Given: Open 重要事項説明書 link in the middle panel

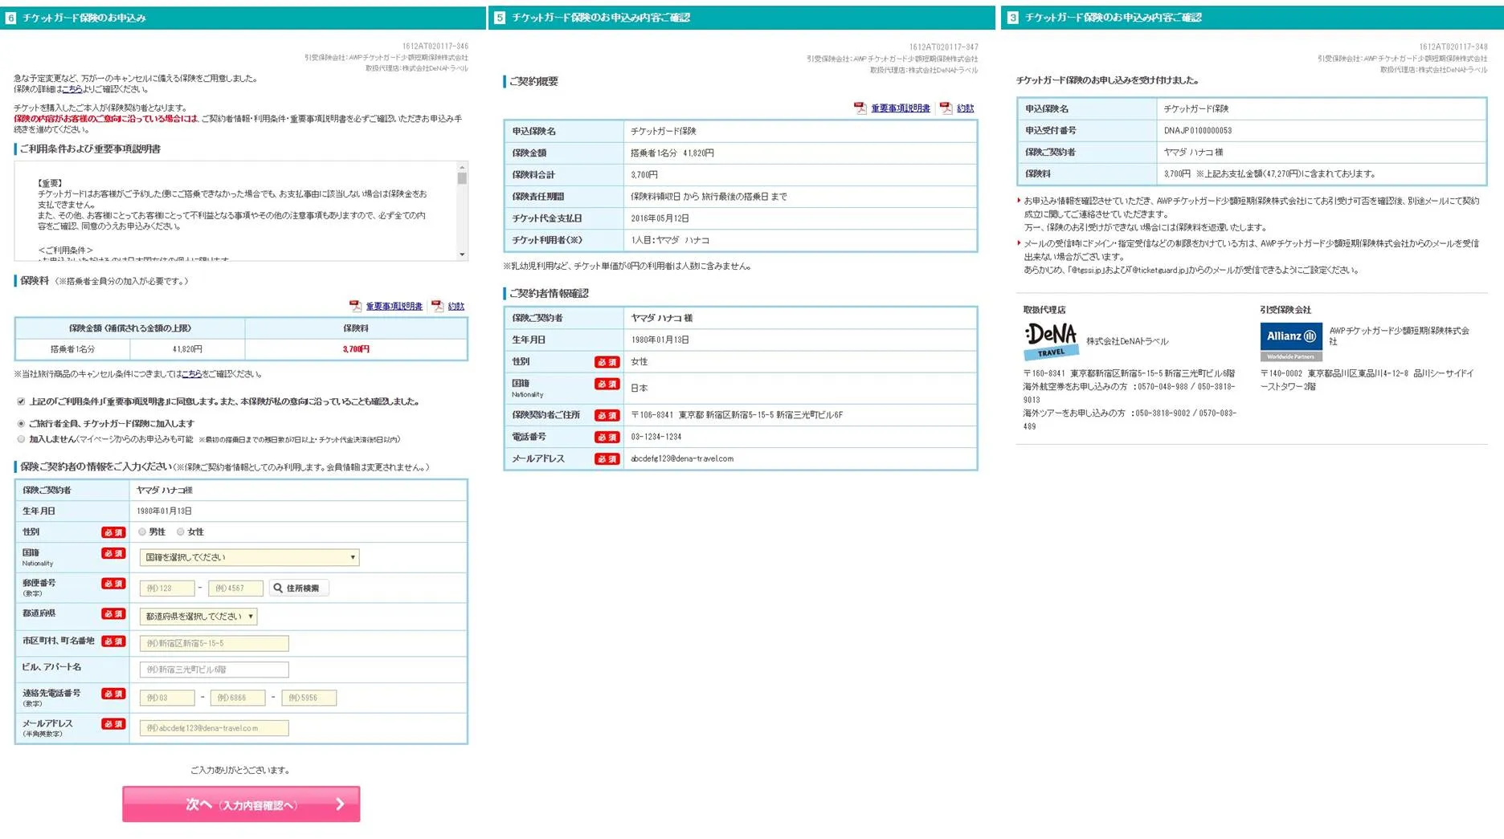Looking at the screenshot, I should pos(900,108).
